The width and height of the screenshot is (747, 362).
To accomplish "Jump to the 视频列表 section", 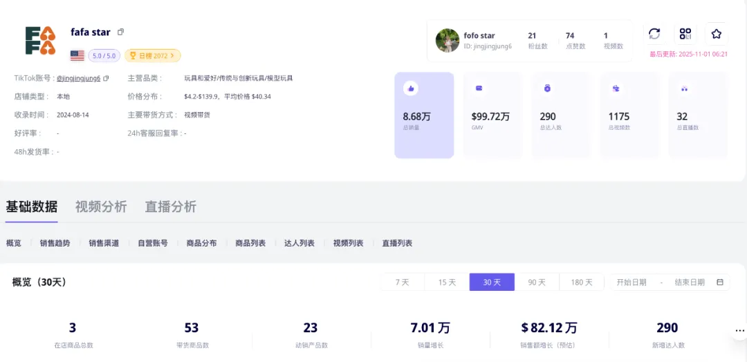I will pos(348,243).
